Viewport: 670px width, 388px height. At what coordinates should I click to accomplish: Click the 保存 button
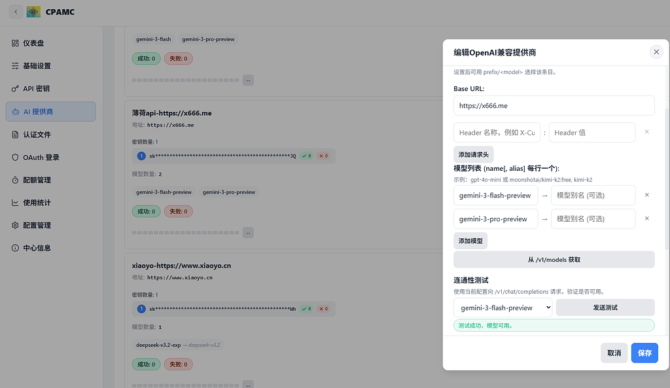644,353
